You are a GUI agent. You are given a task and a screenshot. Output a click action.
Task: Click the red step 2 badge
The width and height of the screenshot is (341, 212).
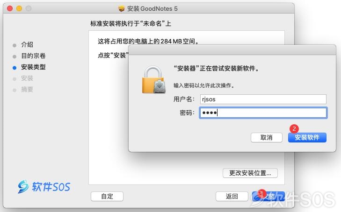294,129
